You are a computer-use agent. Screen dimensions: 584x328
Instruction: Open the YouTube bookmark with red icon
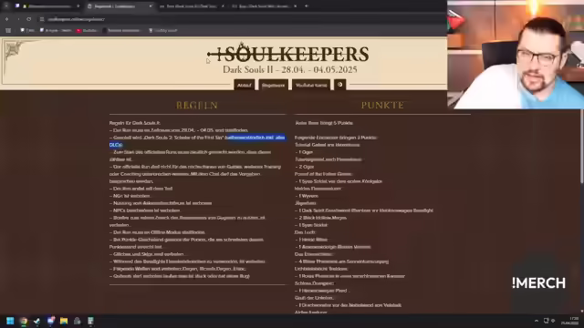87,30
